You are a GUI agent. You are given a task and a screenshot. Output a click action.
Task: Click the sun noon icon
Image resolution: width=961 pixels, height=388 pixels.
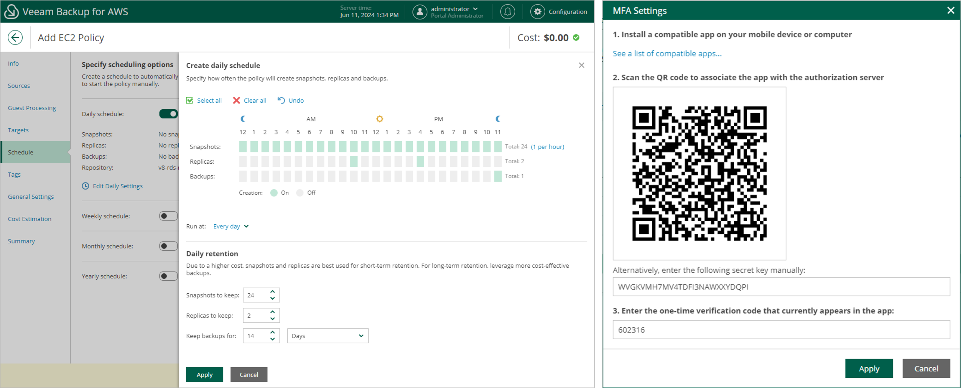coord(379,119)
